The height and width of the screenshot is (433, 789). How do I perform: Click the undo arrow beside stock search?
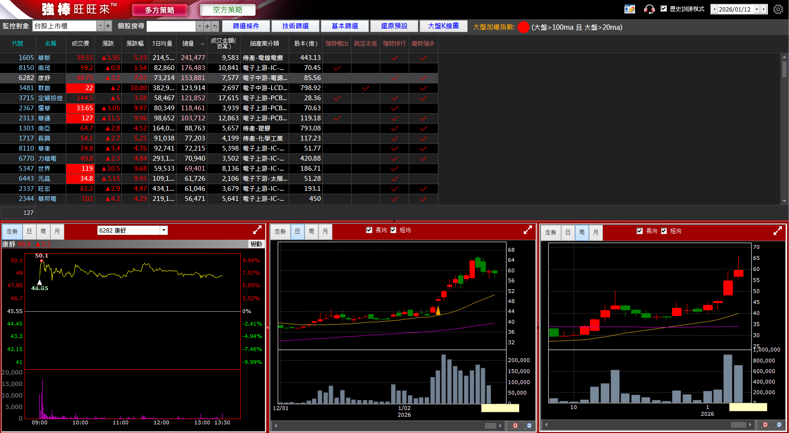click(x=215, y=26)
